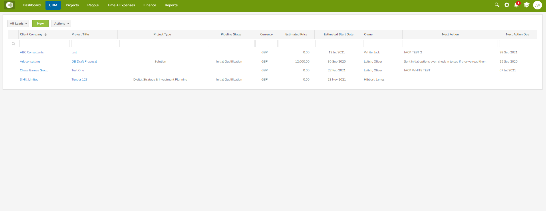This screenshot has height=211, width=546.
Task: Click the Owner filter field
Action: pos(383,43)
